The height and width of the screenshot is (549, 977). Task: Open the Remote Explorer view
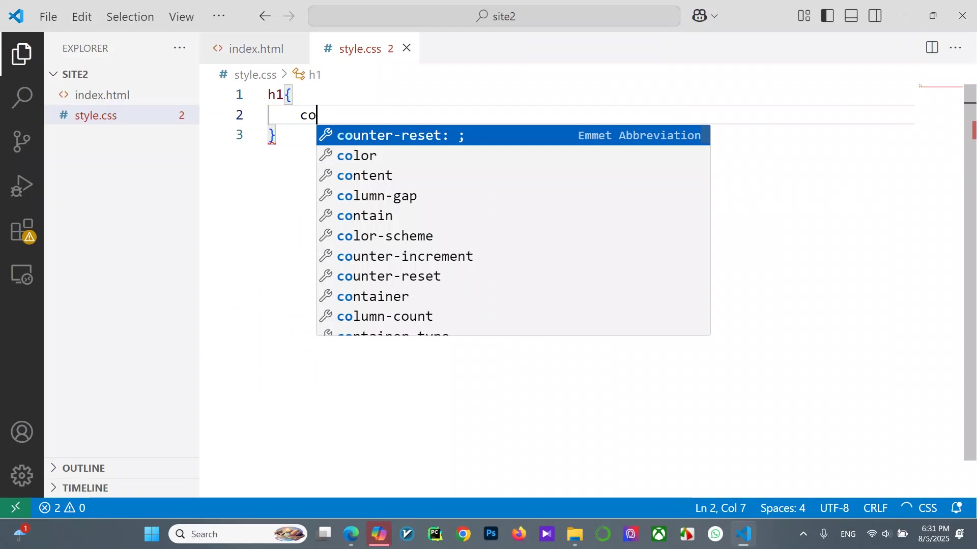pyautogui.click(x=22, y=274)
